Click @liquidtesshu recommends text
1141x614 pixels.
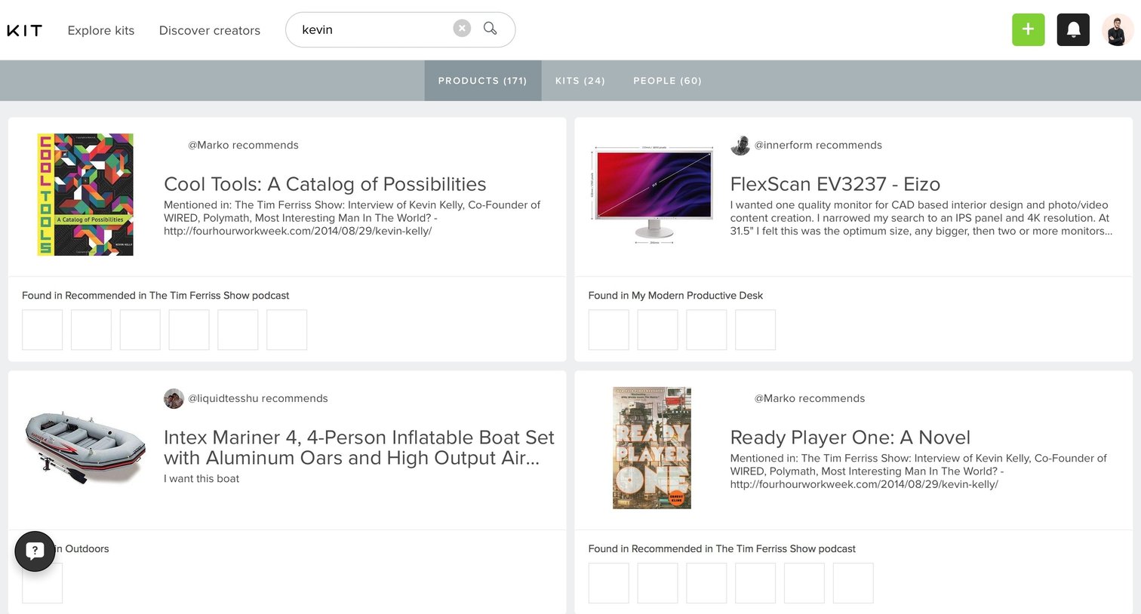(x=258, y=398)
